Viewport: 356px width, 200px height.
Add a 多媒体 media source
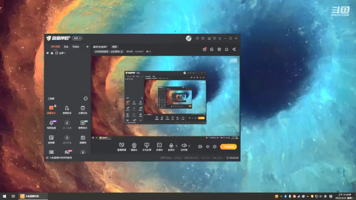(x=159, y=147)
